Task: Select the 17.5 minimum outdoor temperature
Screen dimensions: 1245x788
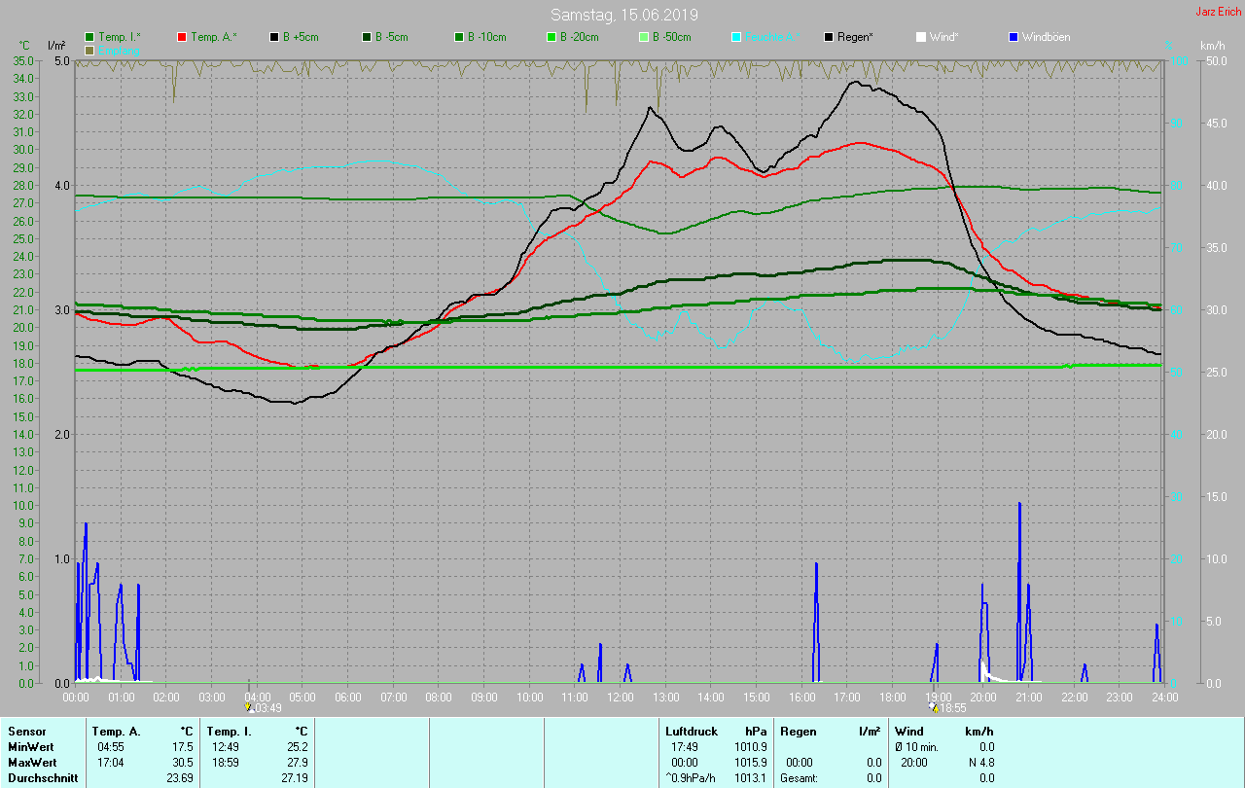Action: click(x=181, y=747)
